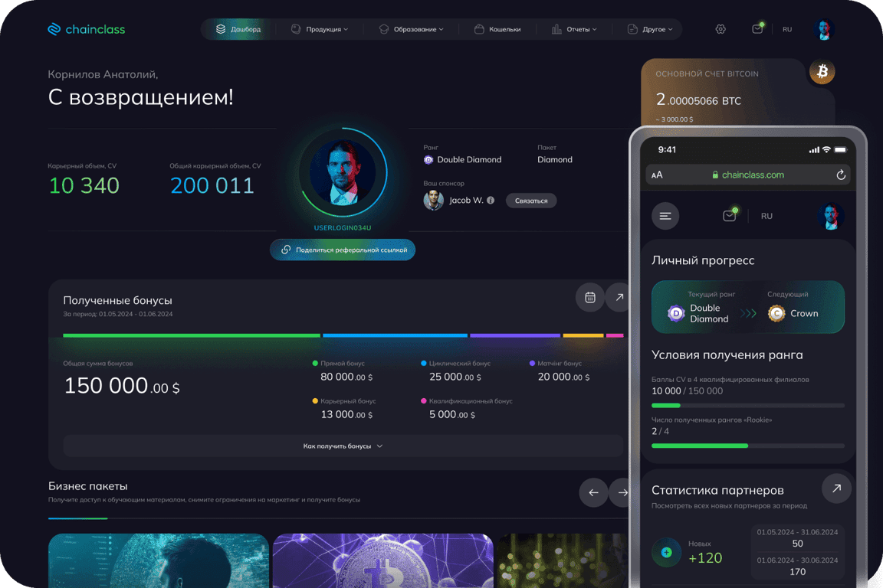Expand the Продукция dropdown menu
883x588 pixels.
tap(320, 29)
